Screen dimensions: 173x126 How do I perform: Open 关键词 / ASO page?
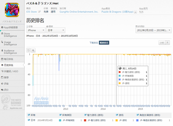12,71
